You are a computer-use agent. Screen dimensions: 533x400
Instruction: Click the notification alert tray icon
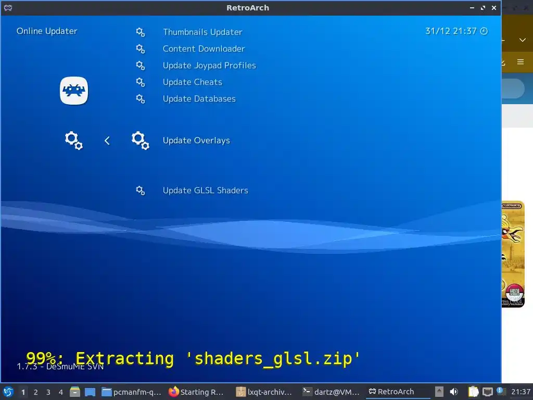500,391
